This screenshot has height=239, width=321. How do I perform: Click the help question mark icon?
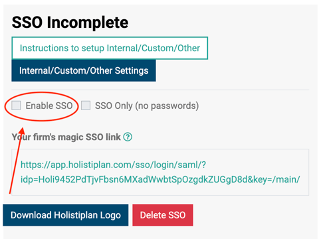[x=128, y=137]
